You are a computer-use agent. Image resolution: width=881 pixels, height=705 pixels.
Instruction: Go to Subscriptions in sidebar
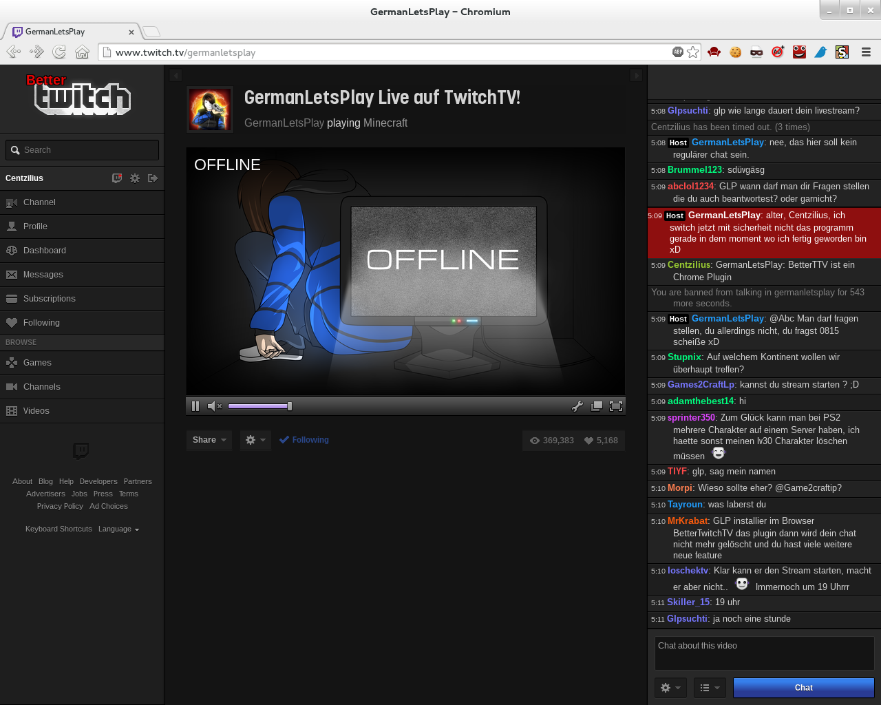[49, 299]
